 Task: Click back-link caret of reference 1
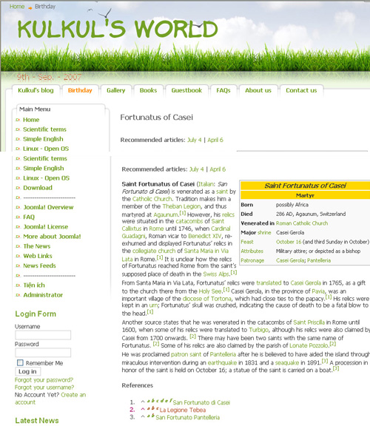click(x=143, y=402)
